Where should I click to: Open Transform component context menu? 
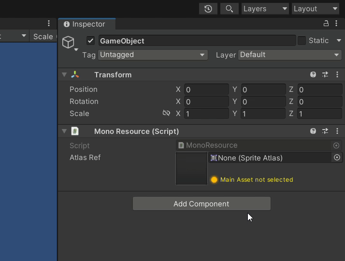pyautogui.click(x=337, y=74)
